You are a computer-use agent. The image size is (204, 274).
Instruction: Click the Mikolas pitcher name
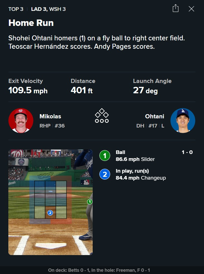pyautogui.click(x=50, y=116)
